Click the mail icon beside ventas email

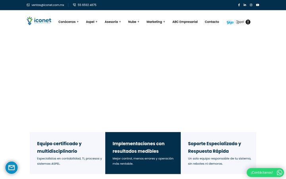point(28,5)
